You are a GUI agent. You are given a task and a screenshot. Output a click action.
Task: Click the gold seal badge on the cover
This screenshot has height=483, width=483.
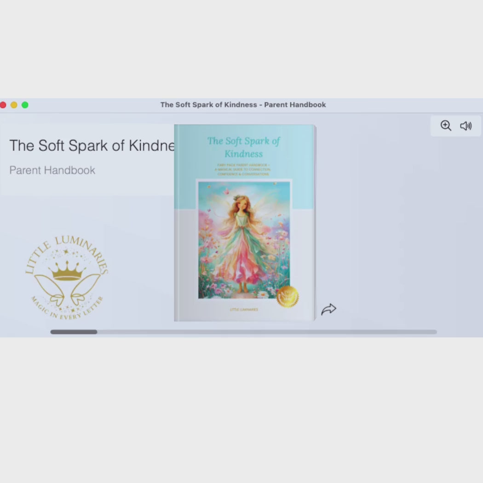point(288,297)
